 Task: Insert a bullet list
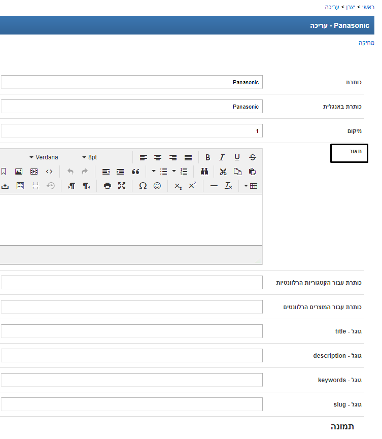coord(164,172)
